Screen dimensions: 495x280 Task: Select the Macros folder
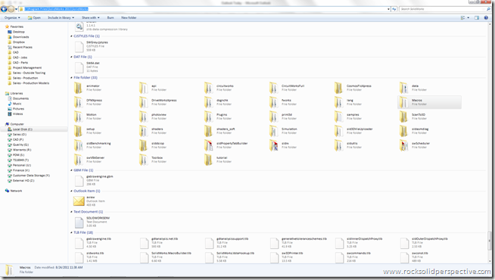429,102
